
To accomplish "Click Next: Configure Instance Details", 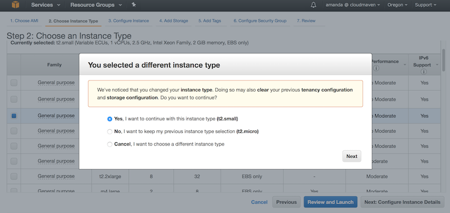I will (402, 202).
